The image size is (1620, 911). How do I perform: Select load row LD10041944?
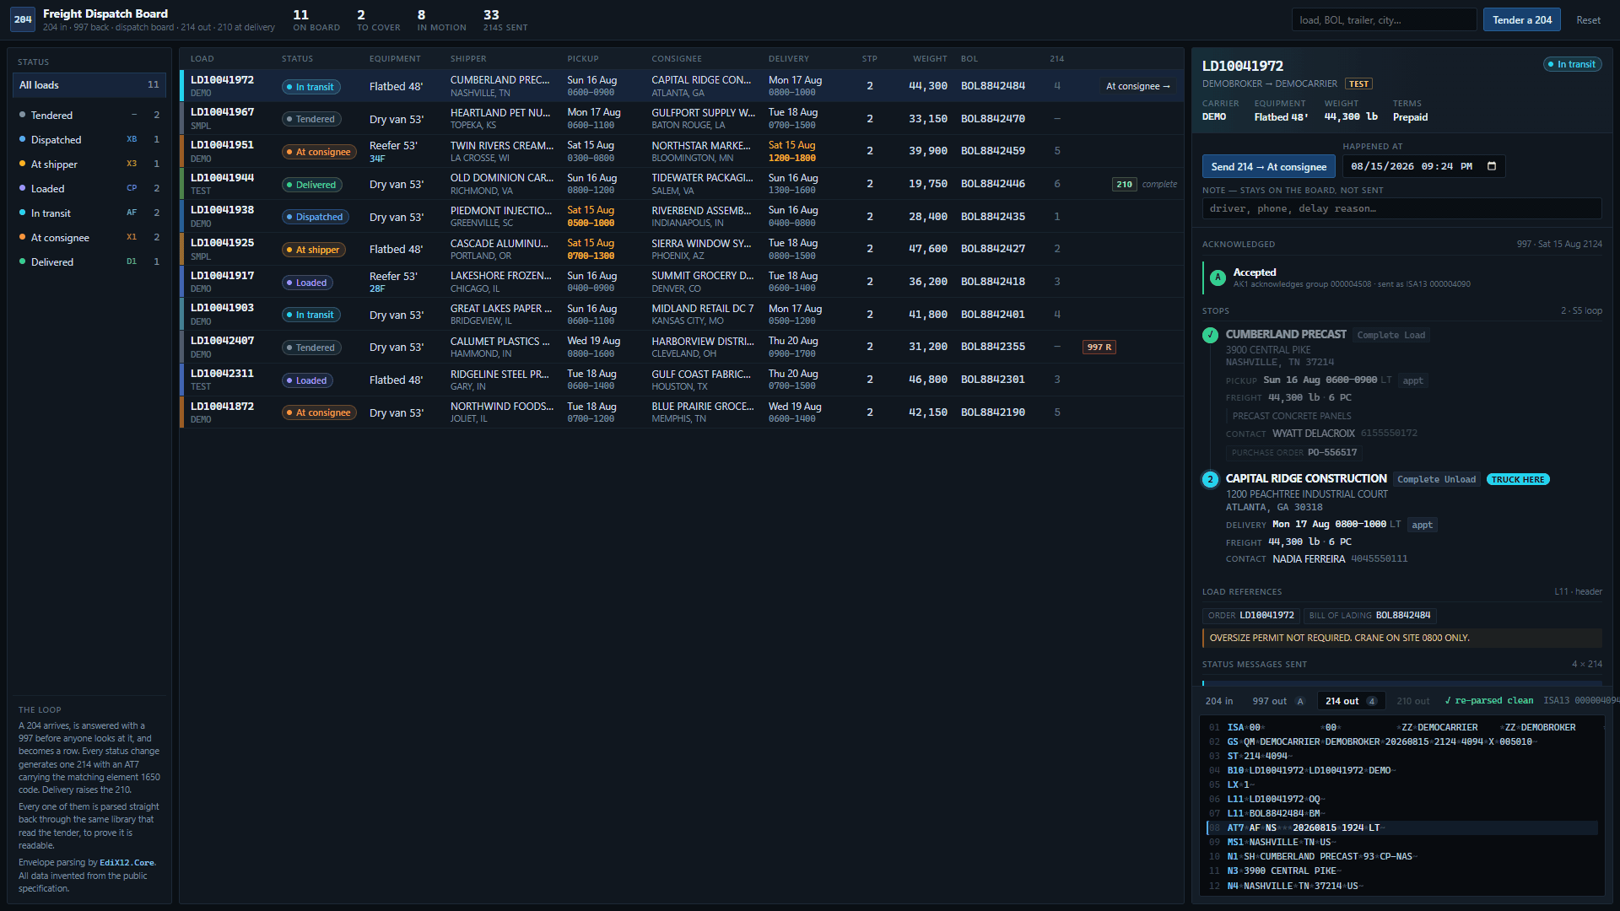pyautogui.click(x=680, y=184)
